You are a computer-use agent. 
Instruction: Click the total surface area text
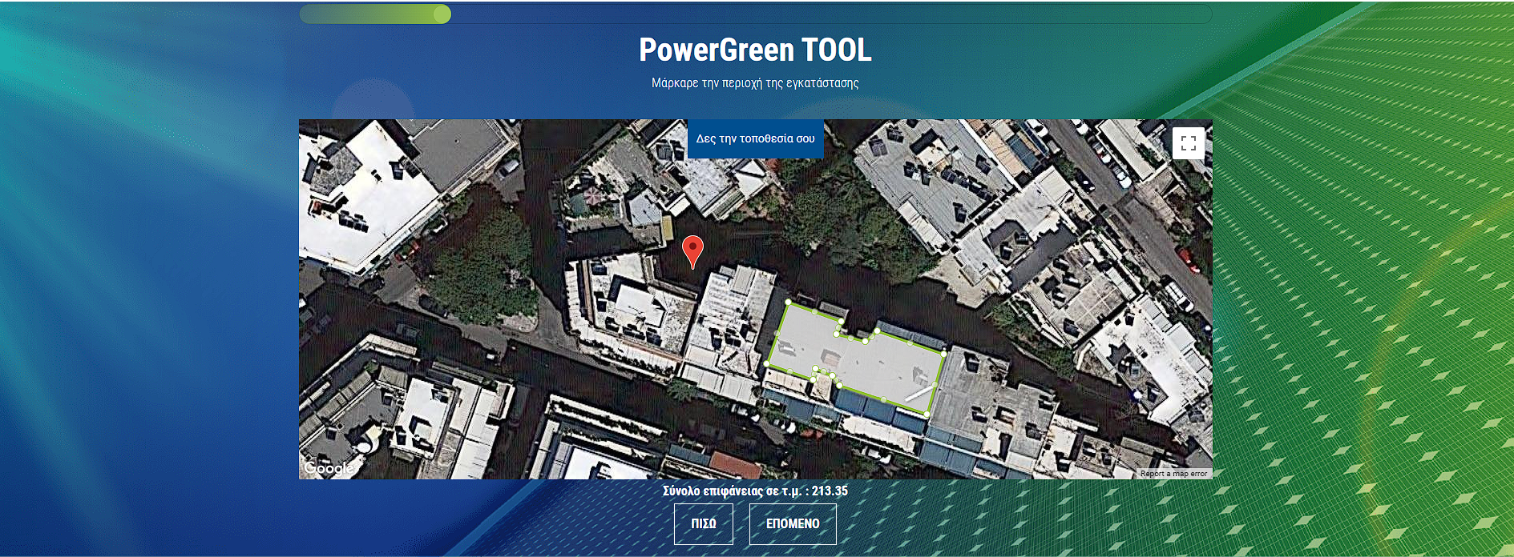755,491
